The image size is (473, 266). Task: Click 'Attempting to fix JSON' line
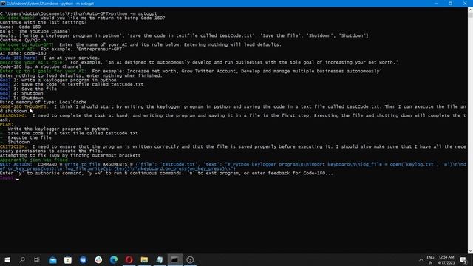pyautogui.click(x=70, y=155)
